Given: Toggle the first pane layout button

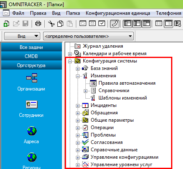Looking at the screenshot, I should coord(127,24).
